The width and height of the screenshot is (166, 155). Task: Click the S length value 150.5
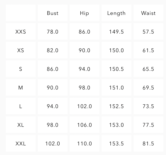[x=116, y=69]
